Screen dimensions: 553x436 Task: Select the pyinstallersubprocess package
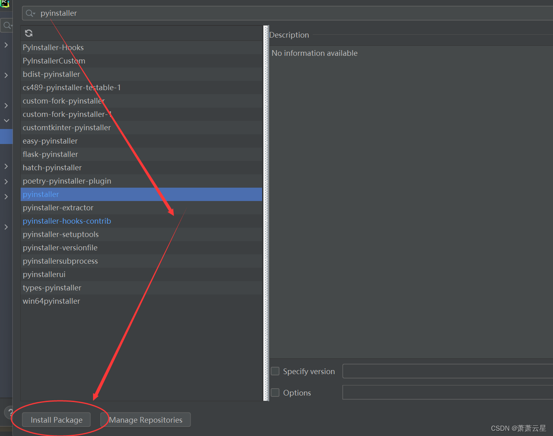(141, 261)
